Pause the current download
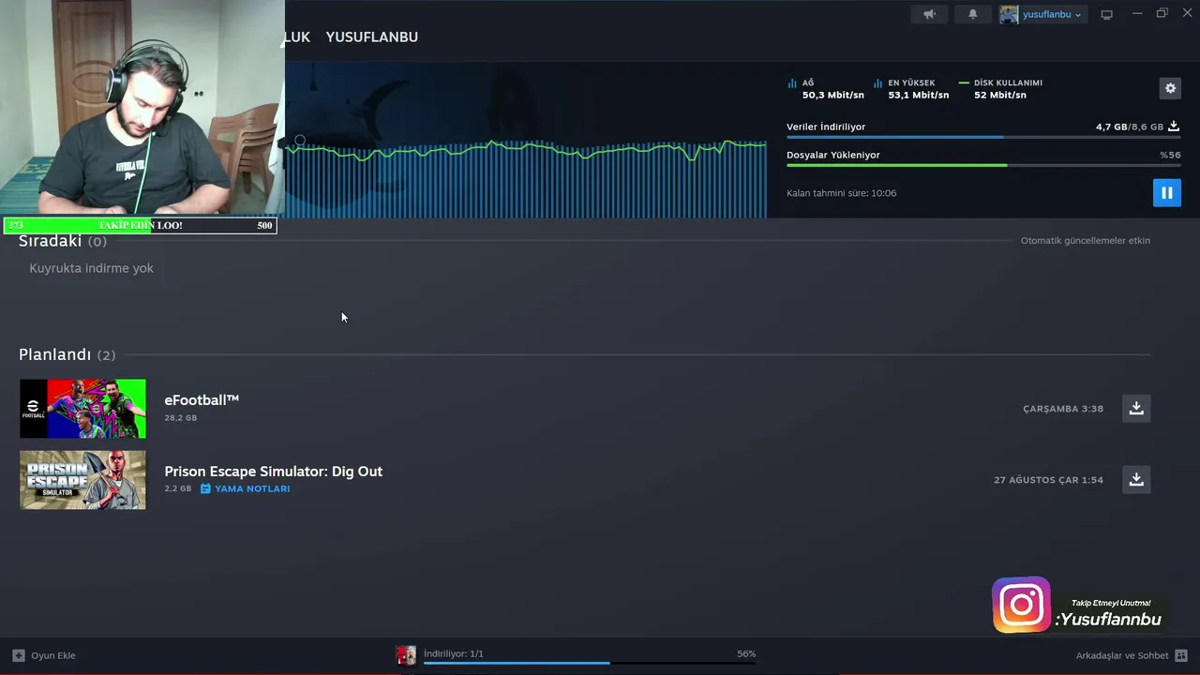 click(1166, 193)
